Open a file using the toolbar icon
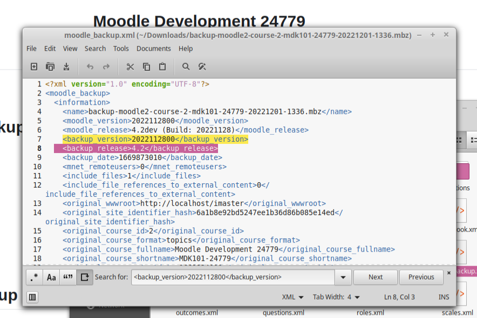This screenshot has width=477, height=318. [50, 66]
